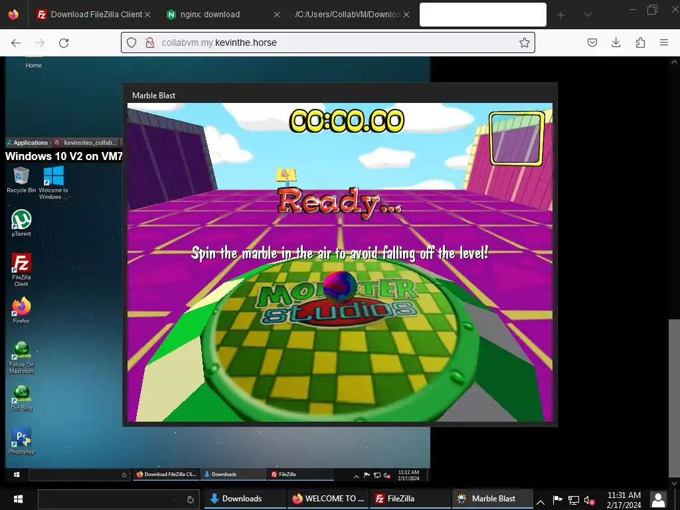The height and width of the screenshot is (510, 680).
Task: Click inner VM clock 11:12 AM
Action: (x=408, y=475)
